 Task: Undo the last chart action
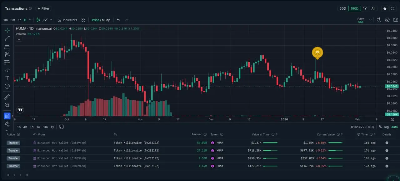[118, 20]
